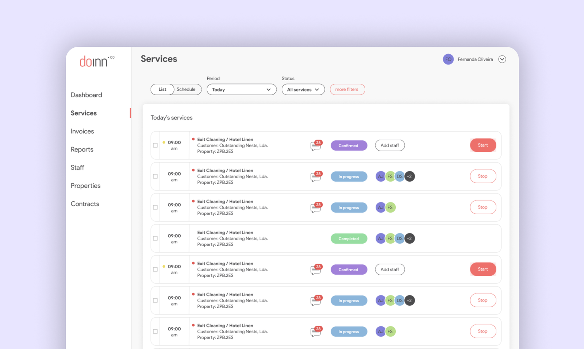Expand the user account menu chevron
Viewport: 584px width, 349px height.
pyautogui.click(x=502, y=59)
